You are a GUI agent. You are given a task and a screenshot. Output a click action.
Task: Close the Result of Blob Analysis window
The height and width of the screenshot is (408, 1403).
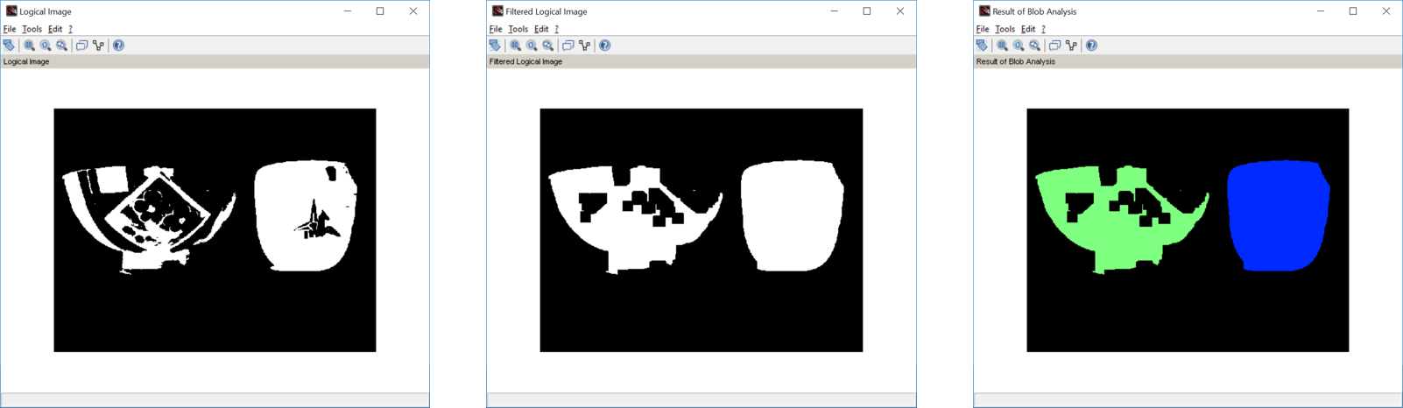[1385, 11]
